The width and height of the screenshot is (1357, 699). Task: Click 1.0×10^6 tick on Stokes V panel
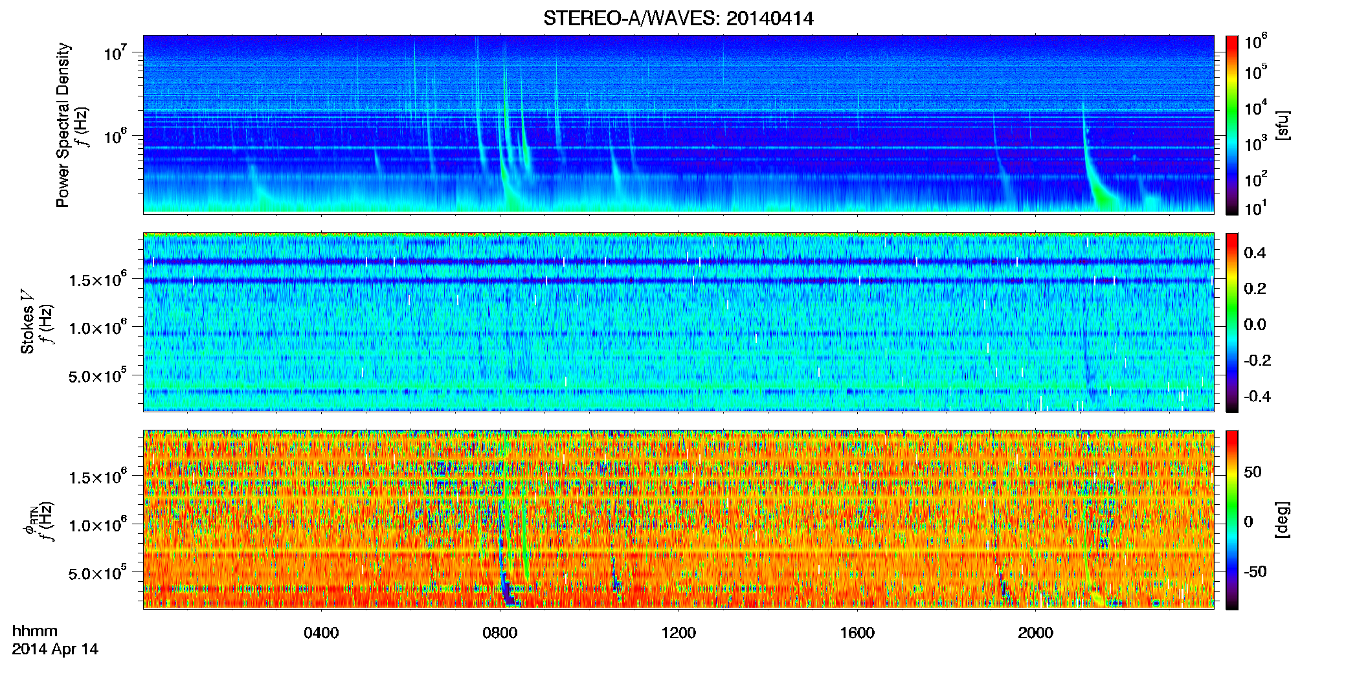coord(97,327)
